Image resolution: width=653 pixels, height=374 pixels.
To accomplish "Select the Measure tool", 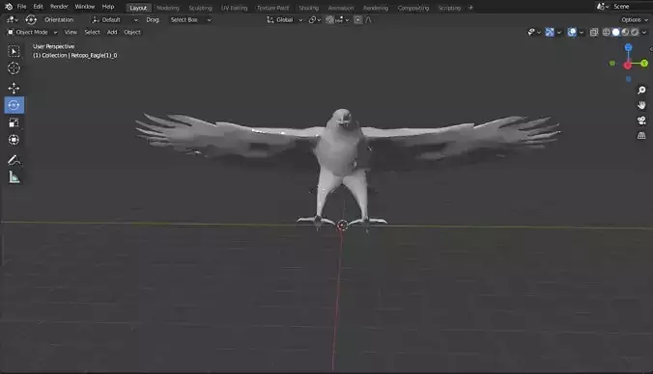I will pos(14,177).
